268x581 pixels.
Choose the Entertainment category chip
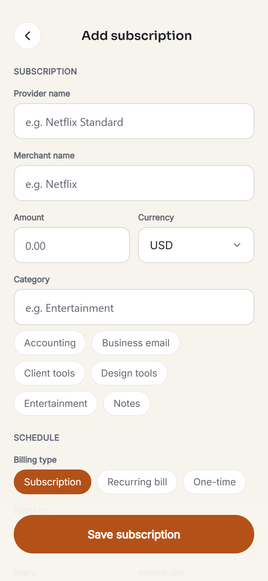(56, 403)
